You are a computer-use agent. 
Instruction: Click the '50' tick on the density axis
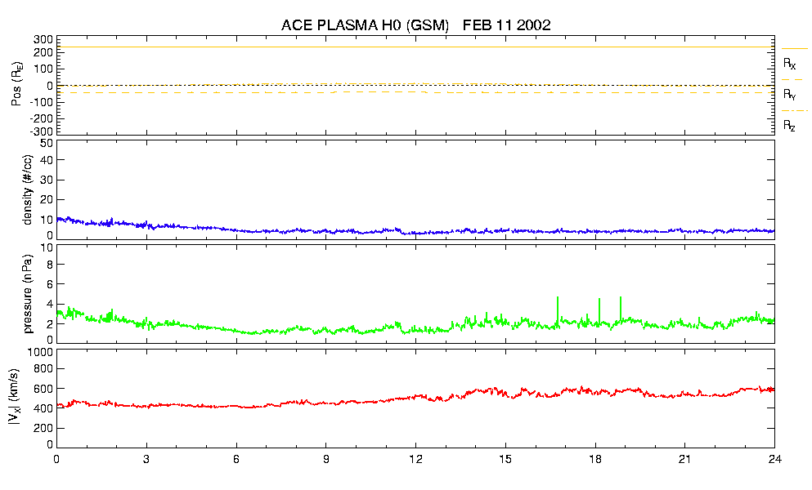pos(47,143)
